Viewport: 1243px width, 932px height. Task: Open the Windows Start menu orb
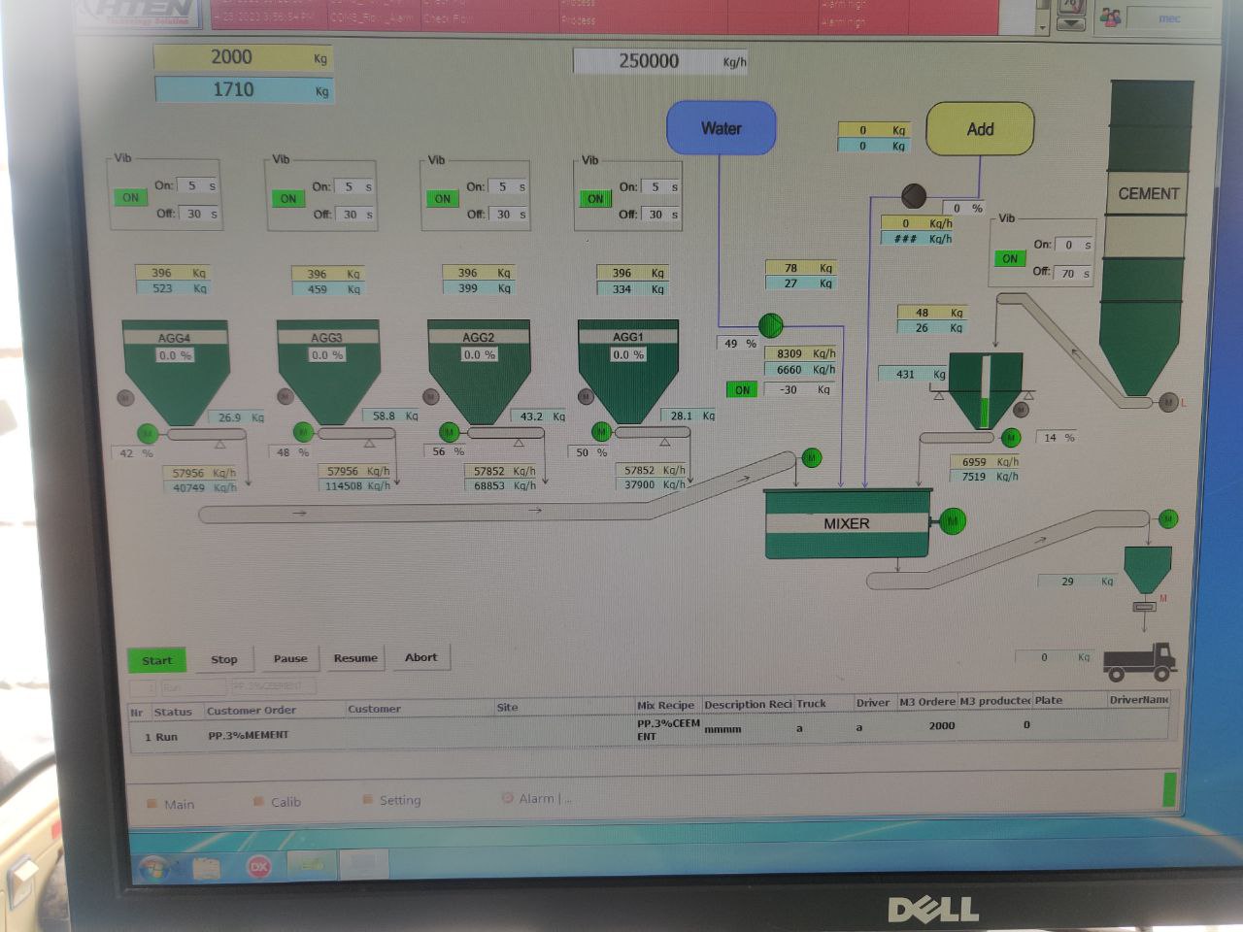pyautogui.click(x=153, y=867)
